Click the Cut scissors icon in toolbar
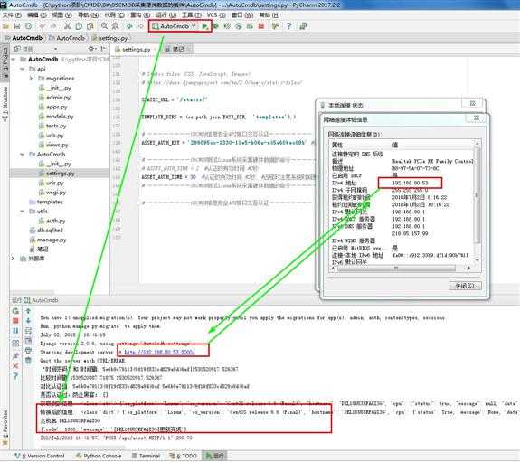The width and height of the screenshot is (520, 462). click(67, 26)
